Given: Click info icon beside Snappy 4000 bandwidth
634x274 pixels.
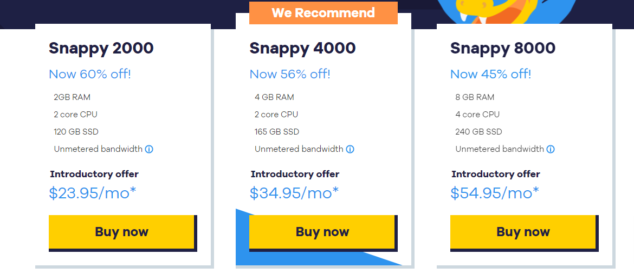Looking at the screenshot, I should (x=350, y=149).
